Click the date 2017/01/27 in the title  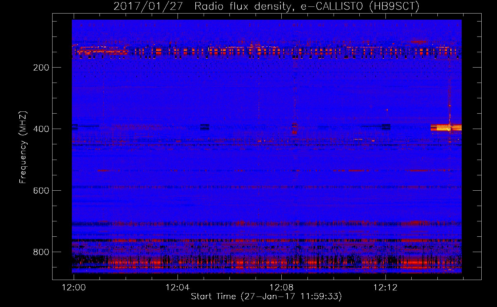tap(148, 6)
